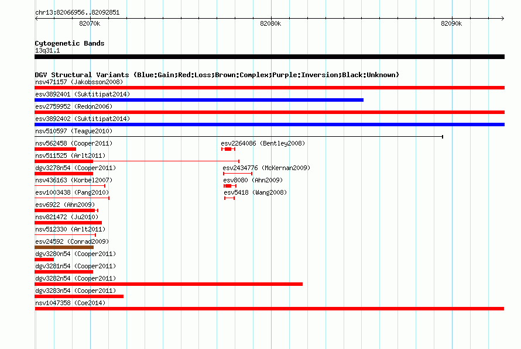Select the esv3892402 (Suktitipat2014) label
Screen dimensions: 521x349
pos(83,119)
